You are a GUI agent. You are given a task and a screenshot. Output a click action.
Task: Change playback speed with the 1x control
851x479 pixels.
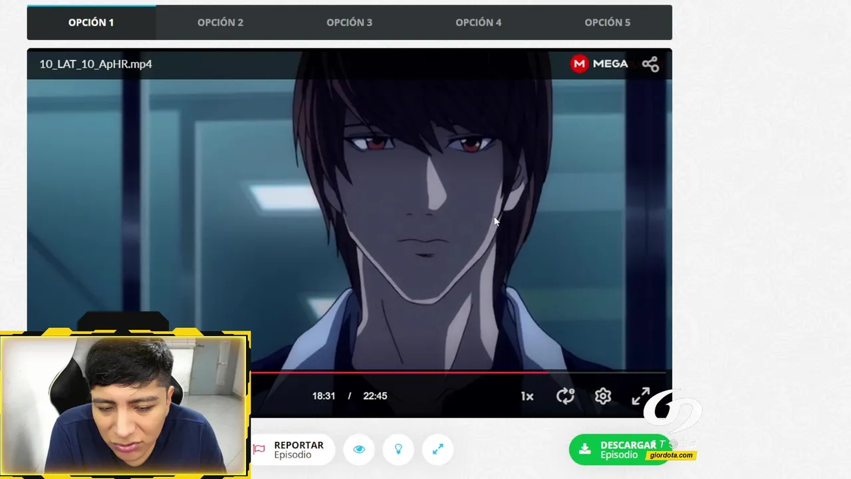[x=527, y=396]
